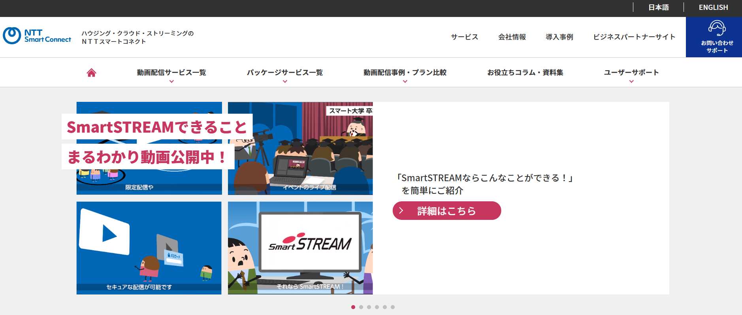The width and height of the screenshot is (742, 315).
Task: Expand chevron under 動画配信事例・プラン比較
Action: 405,81
